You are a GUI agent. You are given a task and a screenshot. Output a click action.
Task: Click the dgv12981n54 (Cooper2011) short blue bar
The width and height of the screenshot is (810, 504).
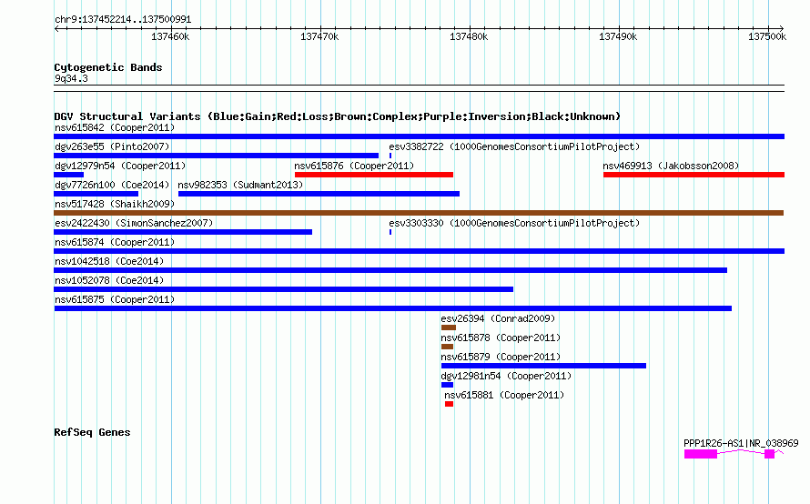[x=448, y=385]
